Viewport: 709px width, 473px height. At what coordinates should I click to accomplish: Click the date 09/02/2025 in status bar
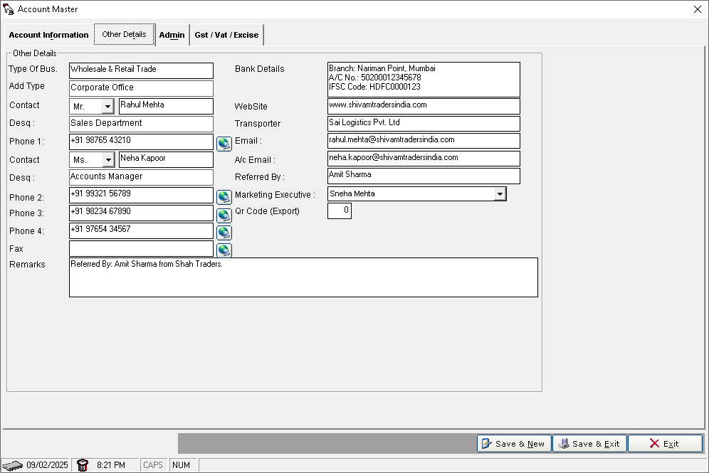(x=47, y=465)
